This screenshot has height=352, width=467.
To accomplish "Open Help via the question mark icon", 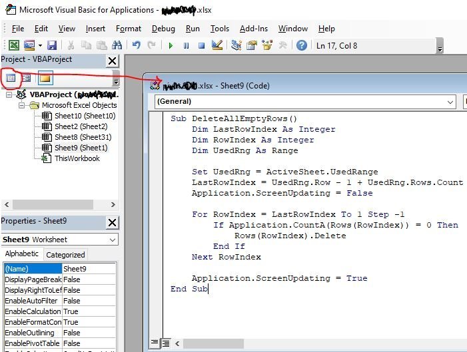I will 302,45.
